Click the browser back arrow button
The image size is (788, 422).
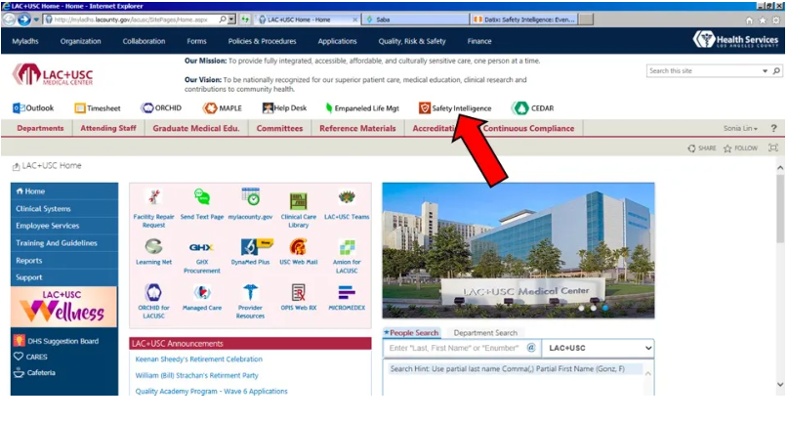9,20
